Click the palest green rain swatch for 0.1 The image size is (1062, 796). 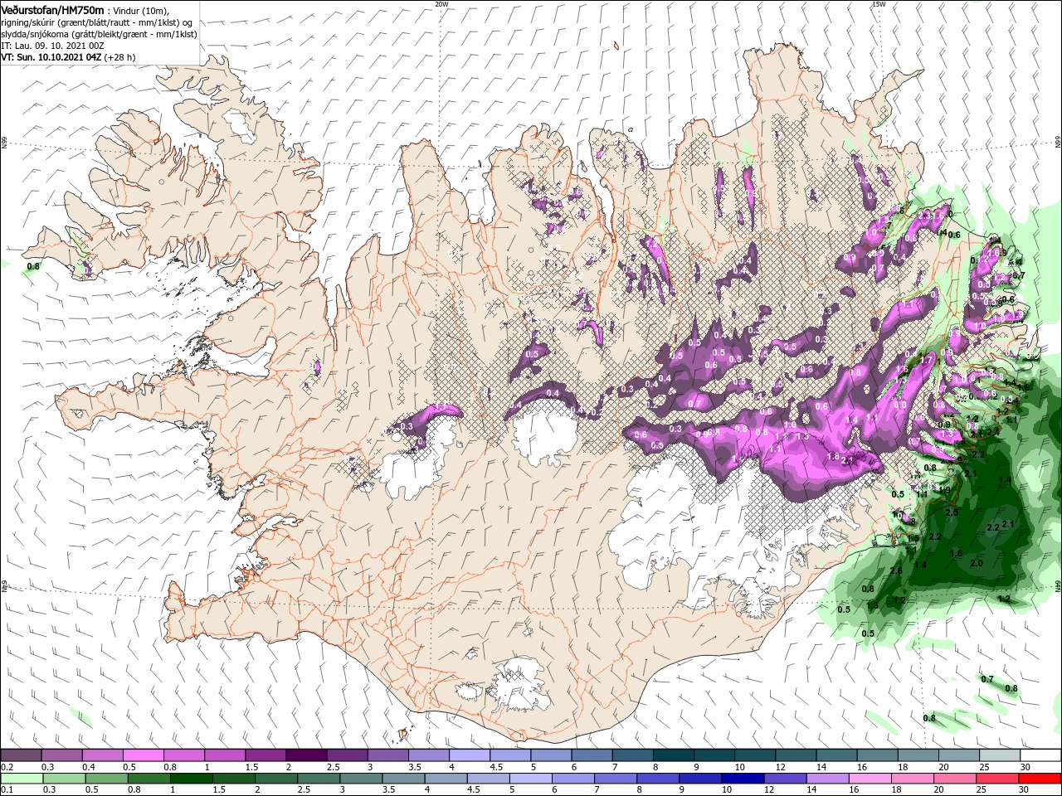pos(22,779)
